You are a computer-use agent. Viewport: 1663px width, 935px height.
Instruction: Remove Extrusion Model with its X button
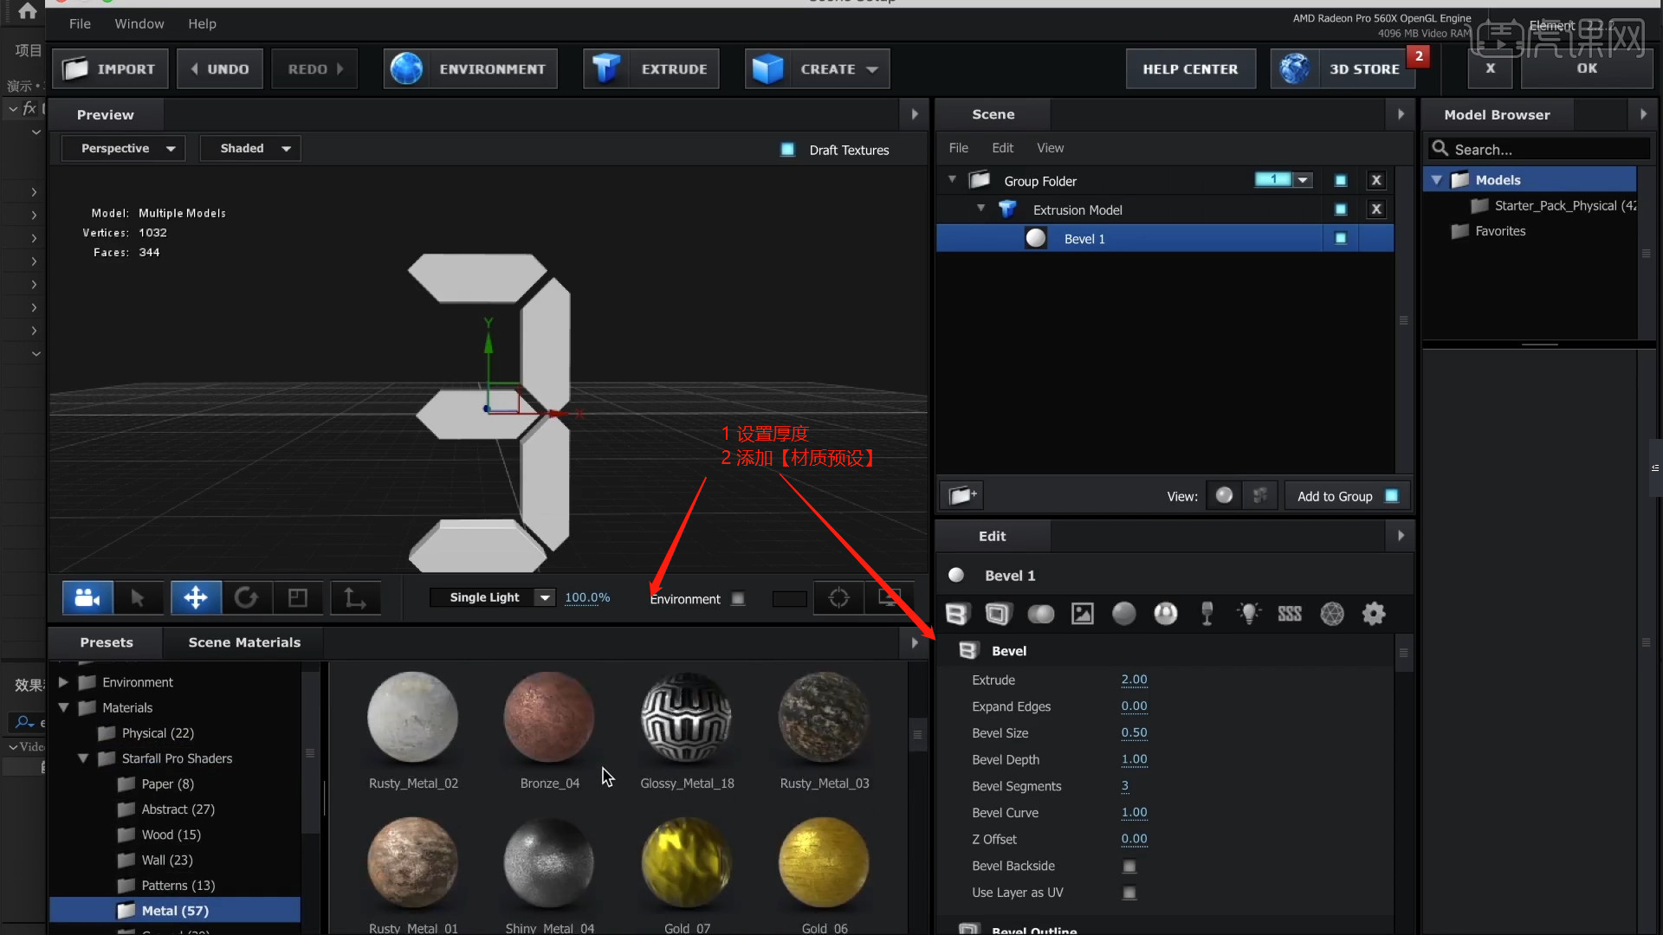point(1376,209)
